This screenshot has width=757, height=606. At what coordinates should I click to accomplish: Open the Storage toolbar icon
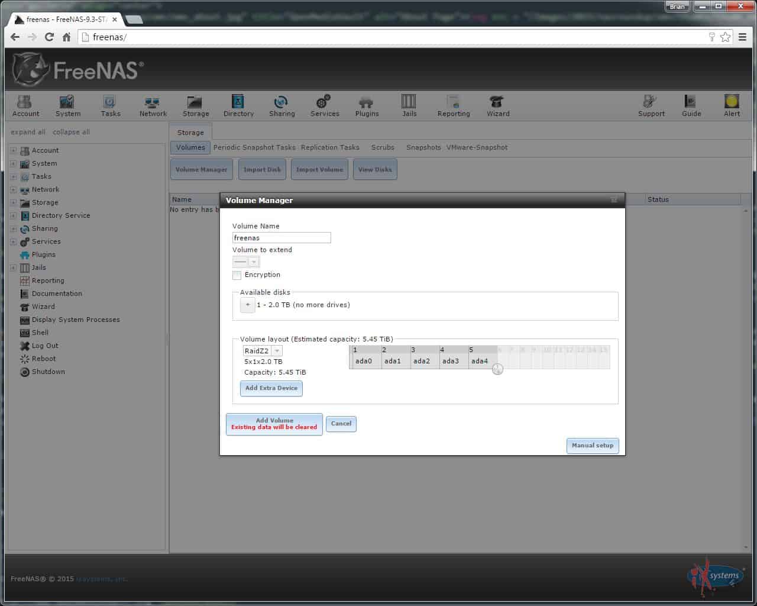coord(195,106)
